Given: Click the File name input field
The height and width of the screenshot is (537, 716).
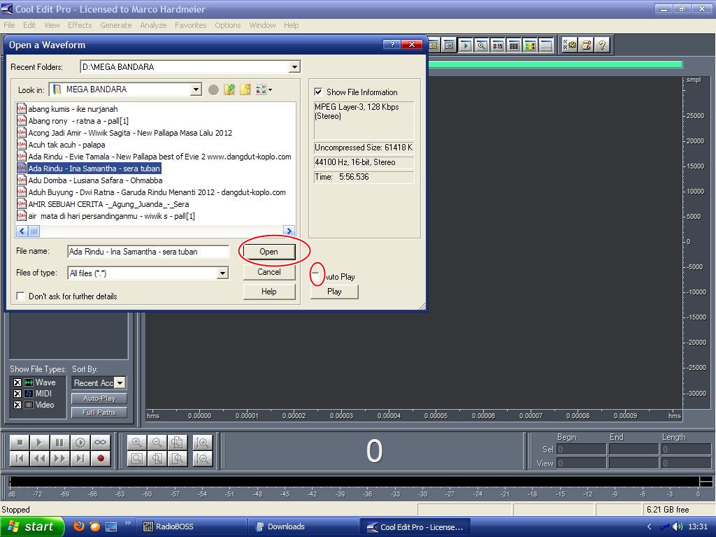Looking at the screenshot, I should pyautogui.click(x=148, y=252).
